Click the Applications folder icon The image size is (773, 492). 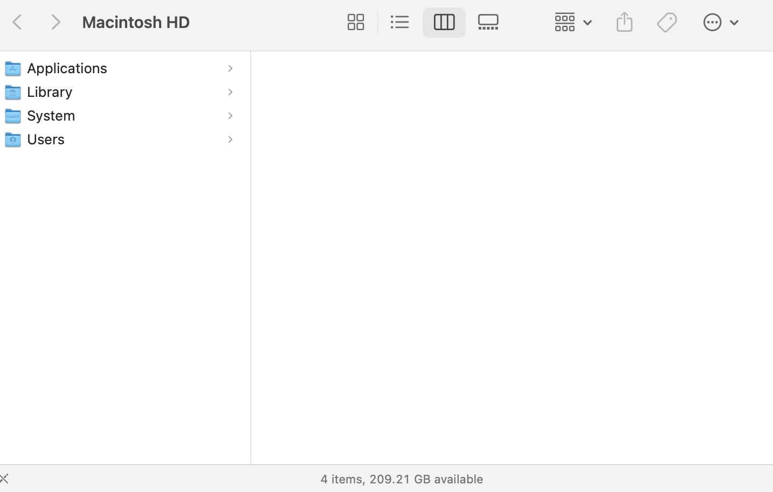(13, 68)
